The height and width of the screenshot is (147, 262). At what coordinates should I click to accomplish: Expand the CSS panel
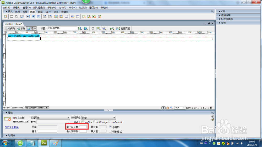pos(220,11)
